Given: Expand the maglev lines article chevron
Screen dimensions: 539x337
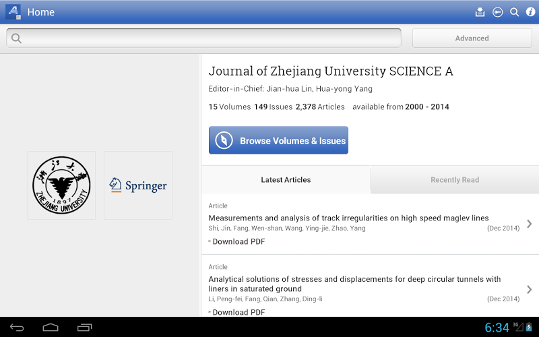Looking at the screenshot, I should (x=529, y=224).
